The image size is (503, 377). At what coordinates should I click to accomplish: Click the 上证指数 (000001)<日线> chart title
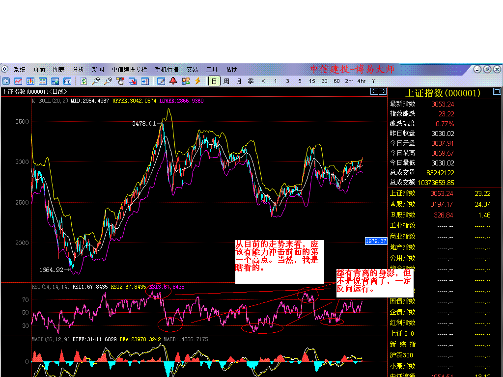(x=35, y=92)
